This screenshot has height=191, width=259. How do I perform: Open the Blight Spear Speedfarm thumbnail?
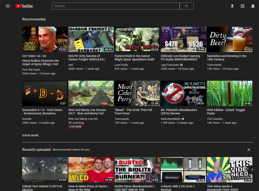(x=137, y=39)
